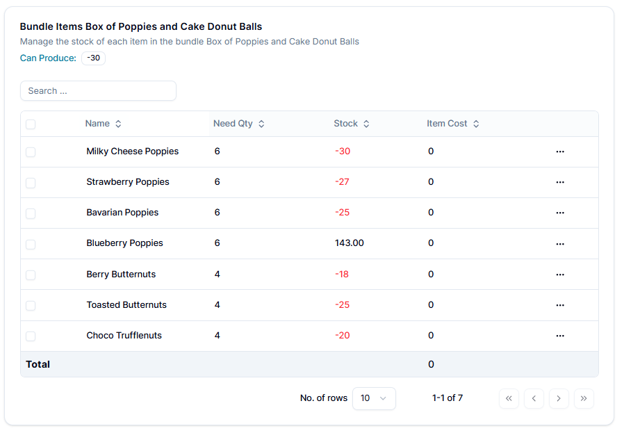The width and height of the screenshot is (624, 433).
Task: Sort the table by Stock column
Action: pos(352,124)
